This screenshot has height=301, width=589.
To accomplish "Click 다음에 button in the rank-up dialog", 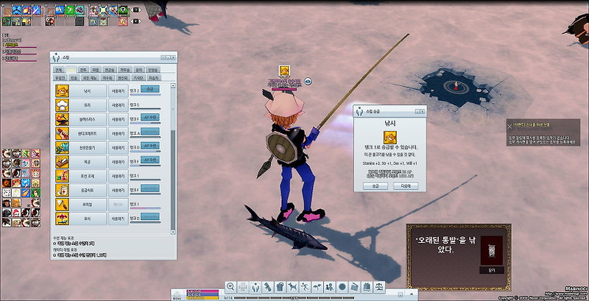I will click(x=406, y=185).
